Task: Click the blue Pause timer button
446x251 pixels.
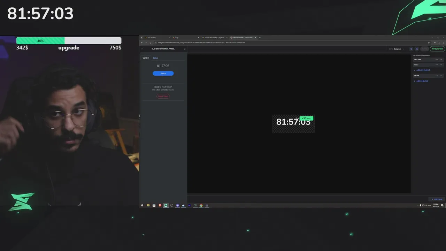Action: click(x=163, y=73)
